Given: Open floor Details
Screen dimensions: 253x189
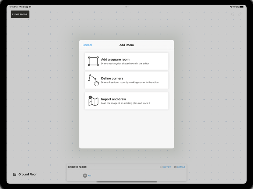Looking at the screenshot, I should 179,167.
